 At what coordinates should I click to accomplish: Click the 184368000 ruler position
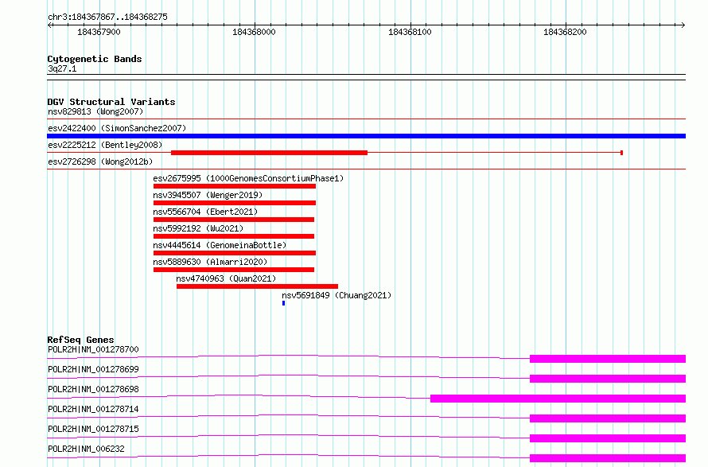pos(254,32)
